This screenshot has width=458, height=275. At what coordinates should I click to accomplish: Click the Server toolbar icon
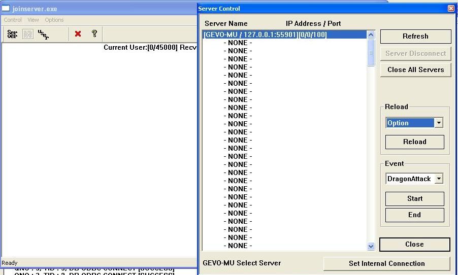pyautogui.click(x=12, y=34)
